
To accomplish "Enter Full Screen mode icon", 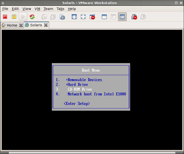I will [x=74, y=17].
